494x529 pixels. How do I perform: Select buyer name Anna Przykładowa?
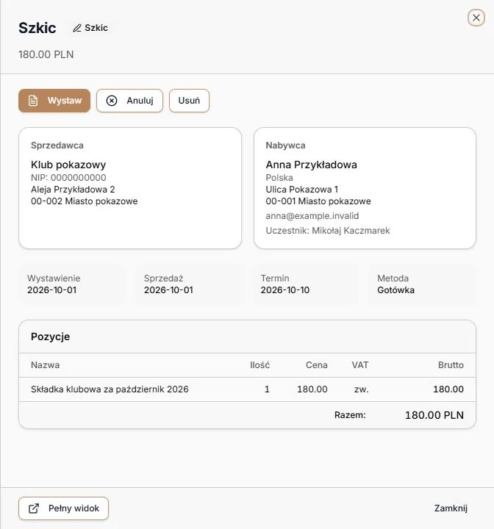(x=312, y=165)
